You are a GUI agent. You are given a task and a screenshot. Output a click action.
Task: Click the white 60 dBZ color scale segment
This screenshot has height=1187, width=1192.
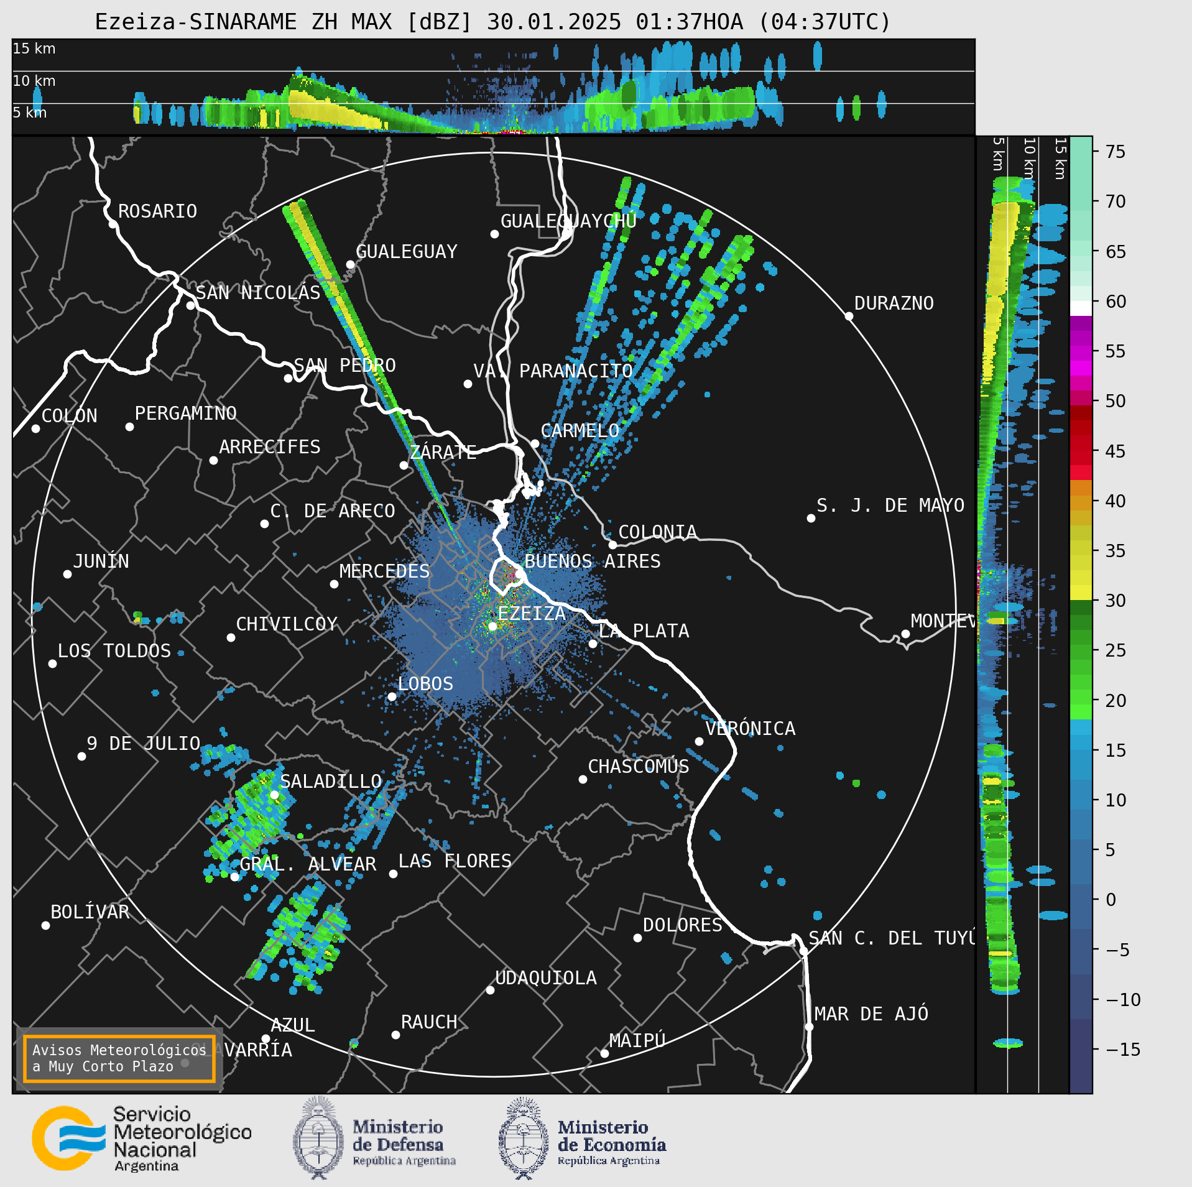[1081, 308]
